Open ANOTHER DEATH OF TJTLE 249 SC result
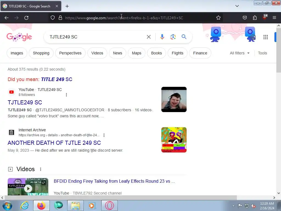This screenshot has width=281, height=211. [x=54, y=143]
